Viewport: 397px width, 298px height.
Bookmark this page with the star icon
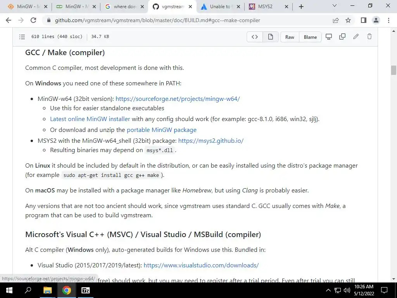pyautogui.click(x=348, y=20)
